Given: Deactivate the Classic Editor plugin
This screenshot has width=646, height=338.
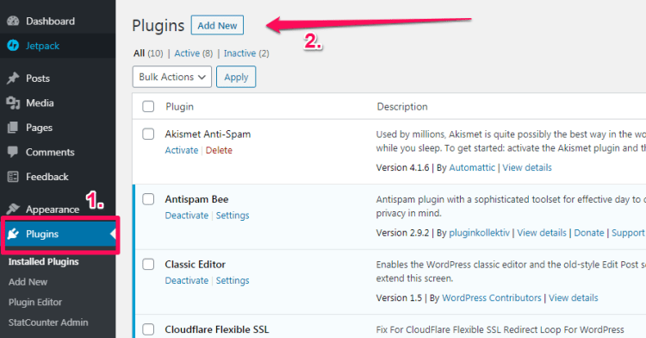Looking at the screenshot, I should click(187, 280).
